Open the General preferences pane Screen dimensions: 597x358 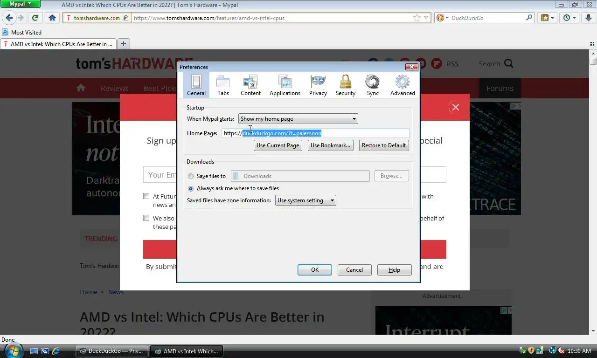[x=196, y=85]
